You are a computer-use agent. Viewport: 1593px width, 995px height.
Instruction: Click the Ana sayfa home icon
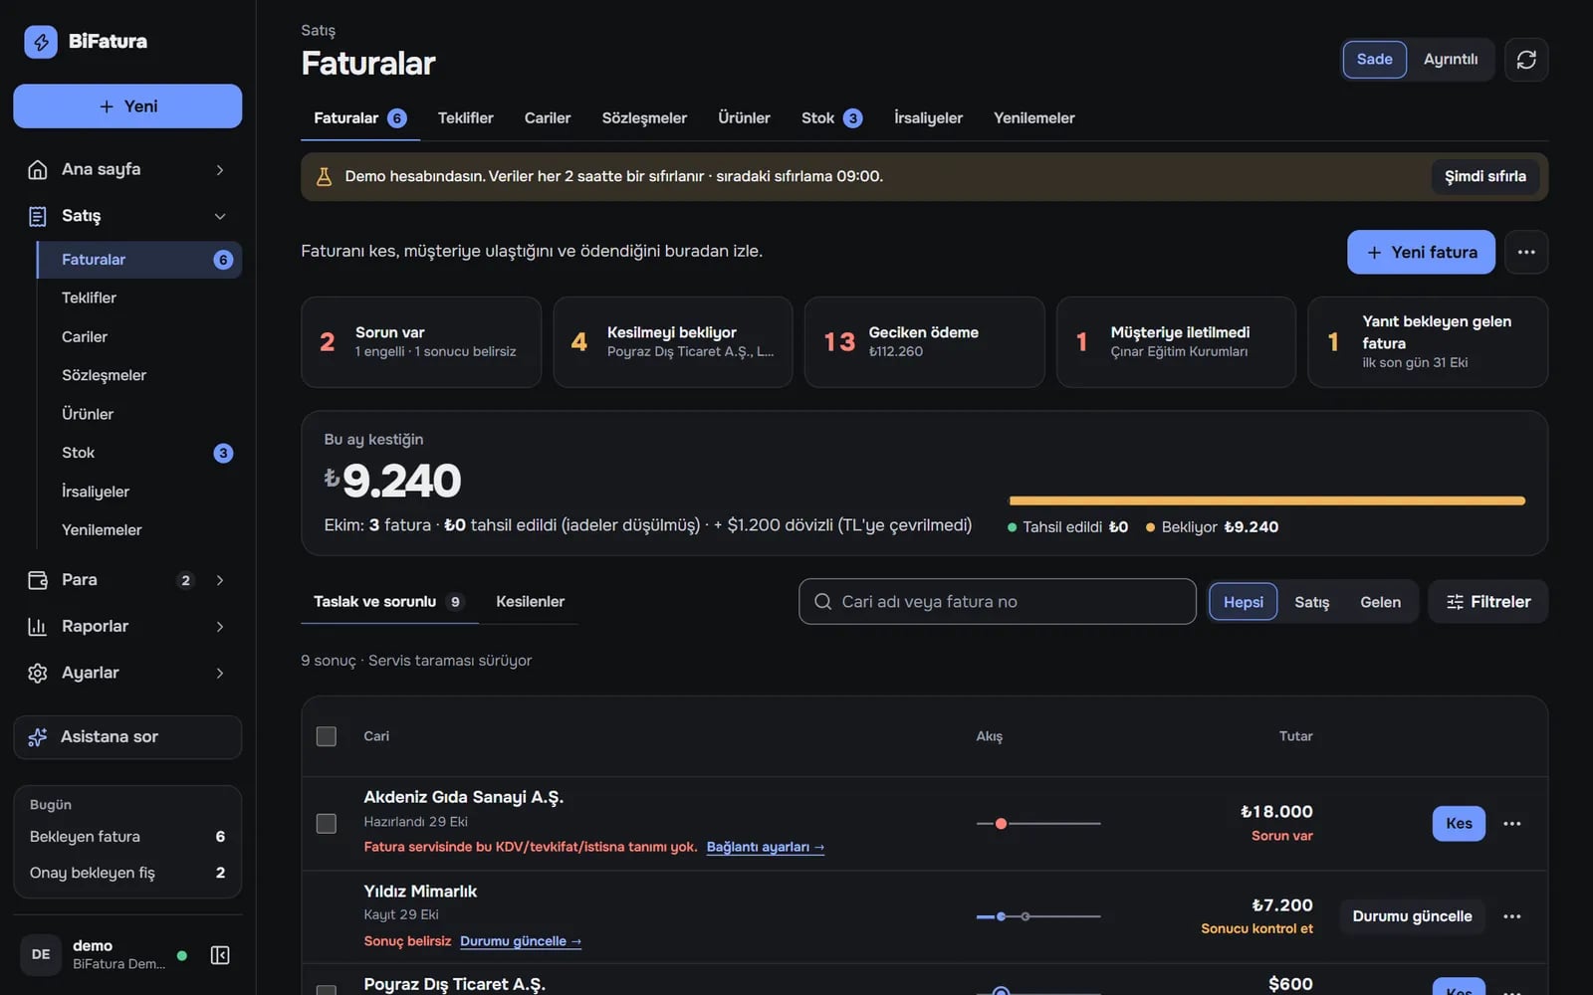click(38, 169)
